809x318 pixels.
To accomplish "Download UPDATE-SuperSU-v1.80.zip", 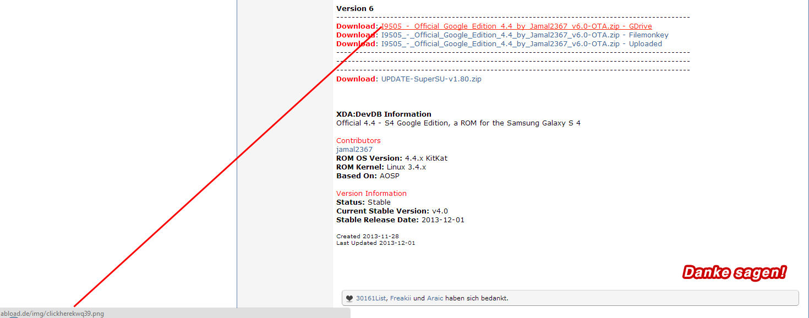I will tap(431, 79).
